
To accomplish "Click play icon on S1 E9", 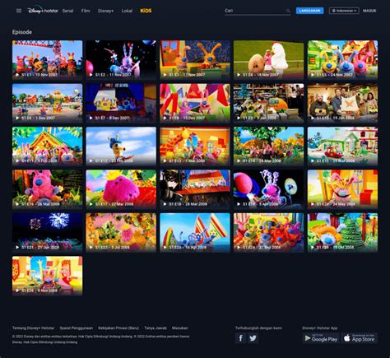I will click(x=239, y=118).
